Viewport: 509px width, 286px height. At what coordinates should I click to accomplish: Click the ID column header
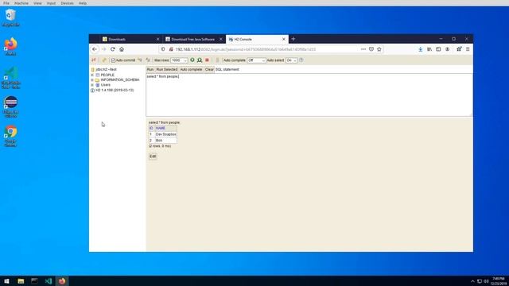pos(151,128)
